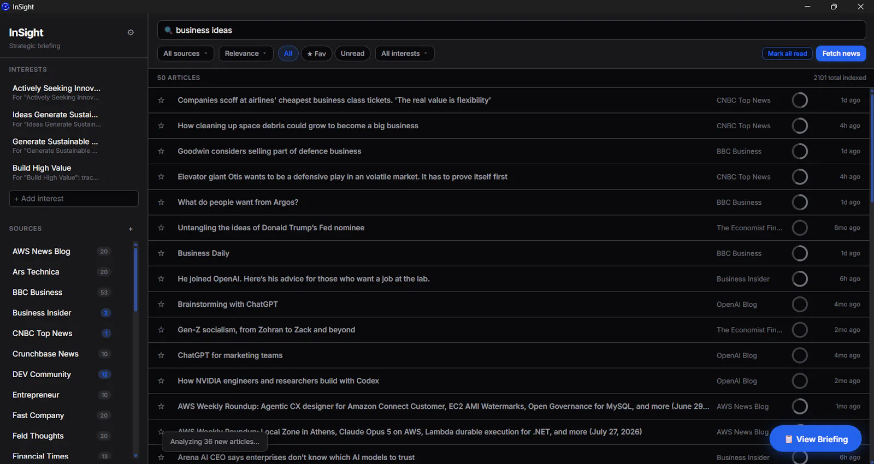Click the sources list scrollbar

pyautogui.click(x=135, y=279)
